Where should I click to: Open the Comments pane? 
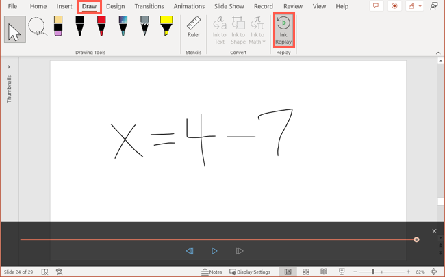point(377,6)
